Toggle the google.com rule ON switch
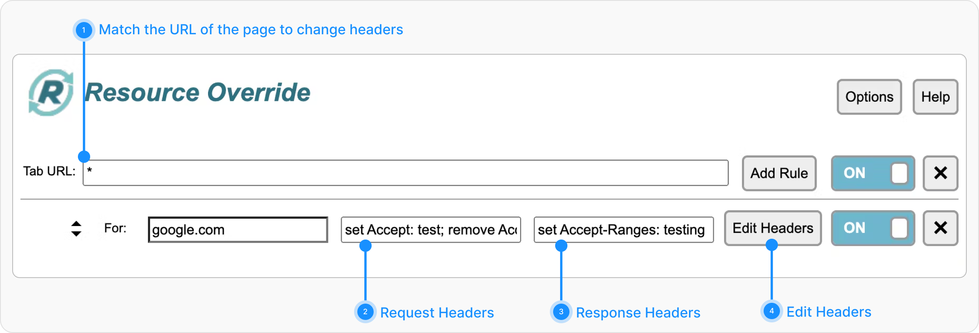 (x=873, y=228)
